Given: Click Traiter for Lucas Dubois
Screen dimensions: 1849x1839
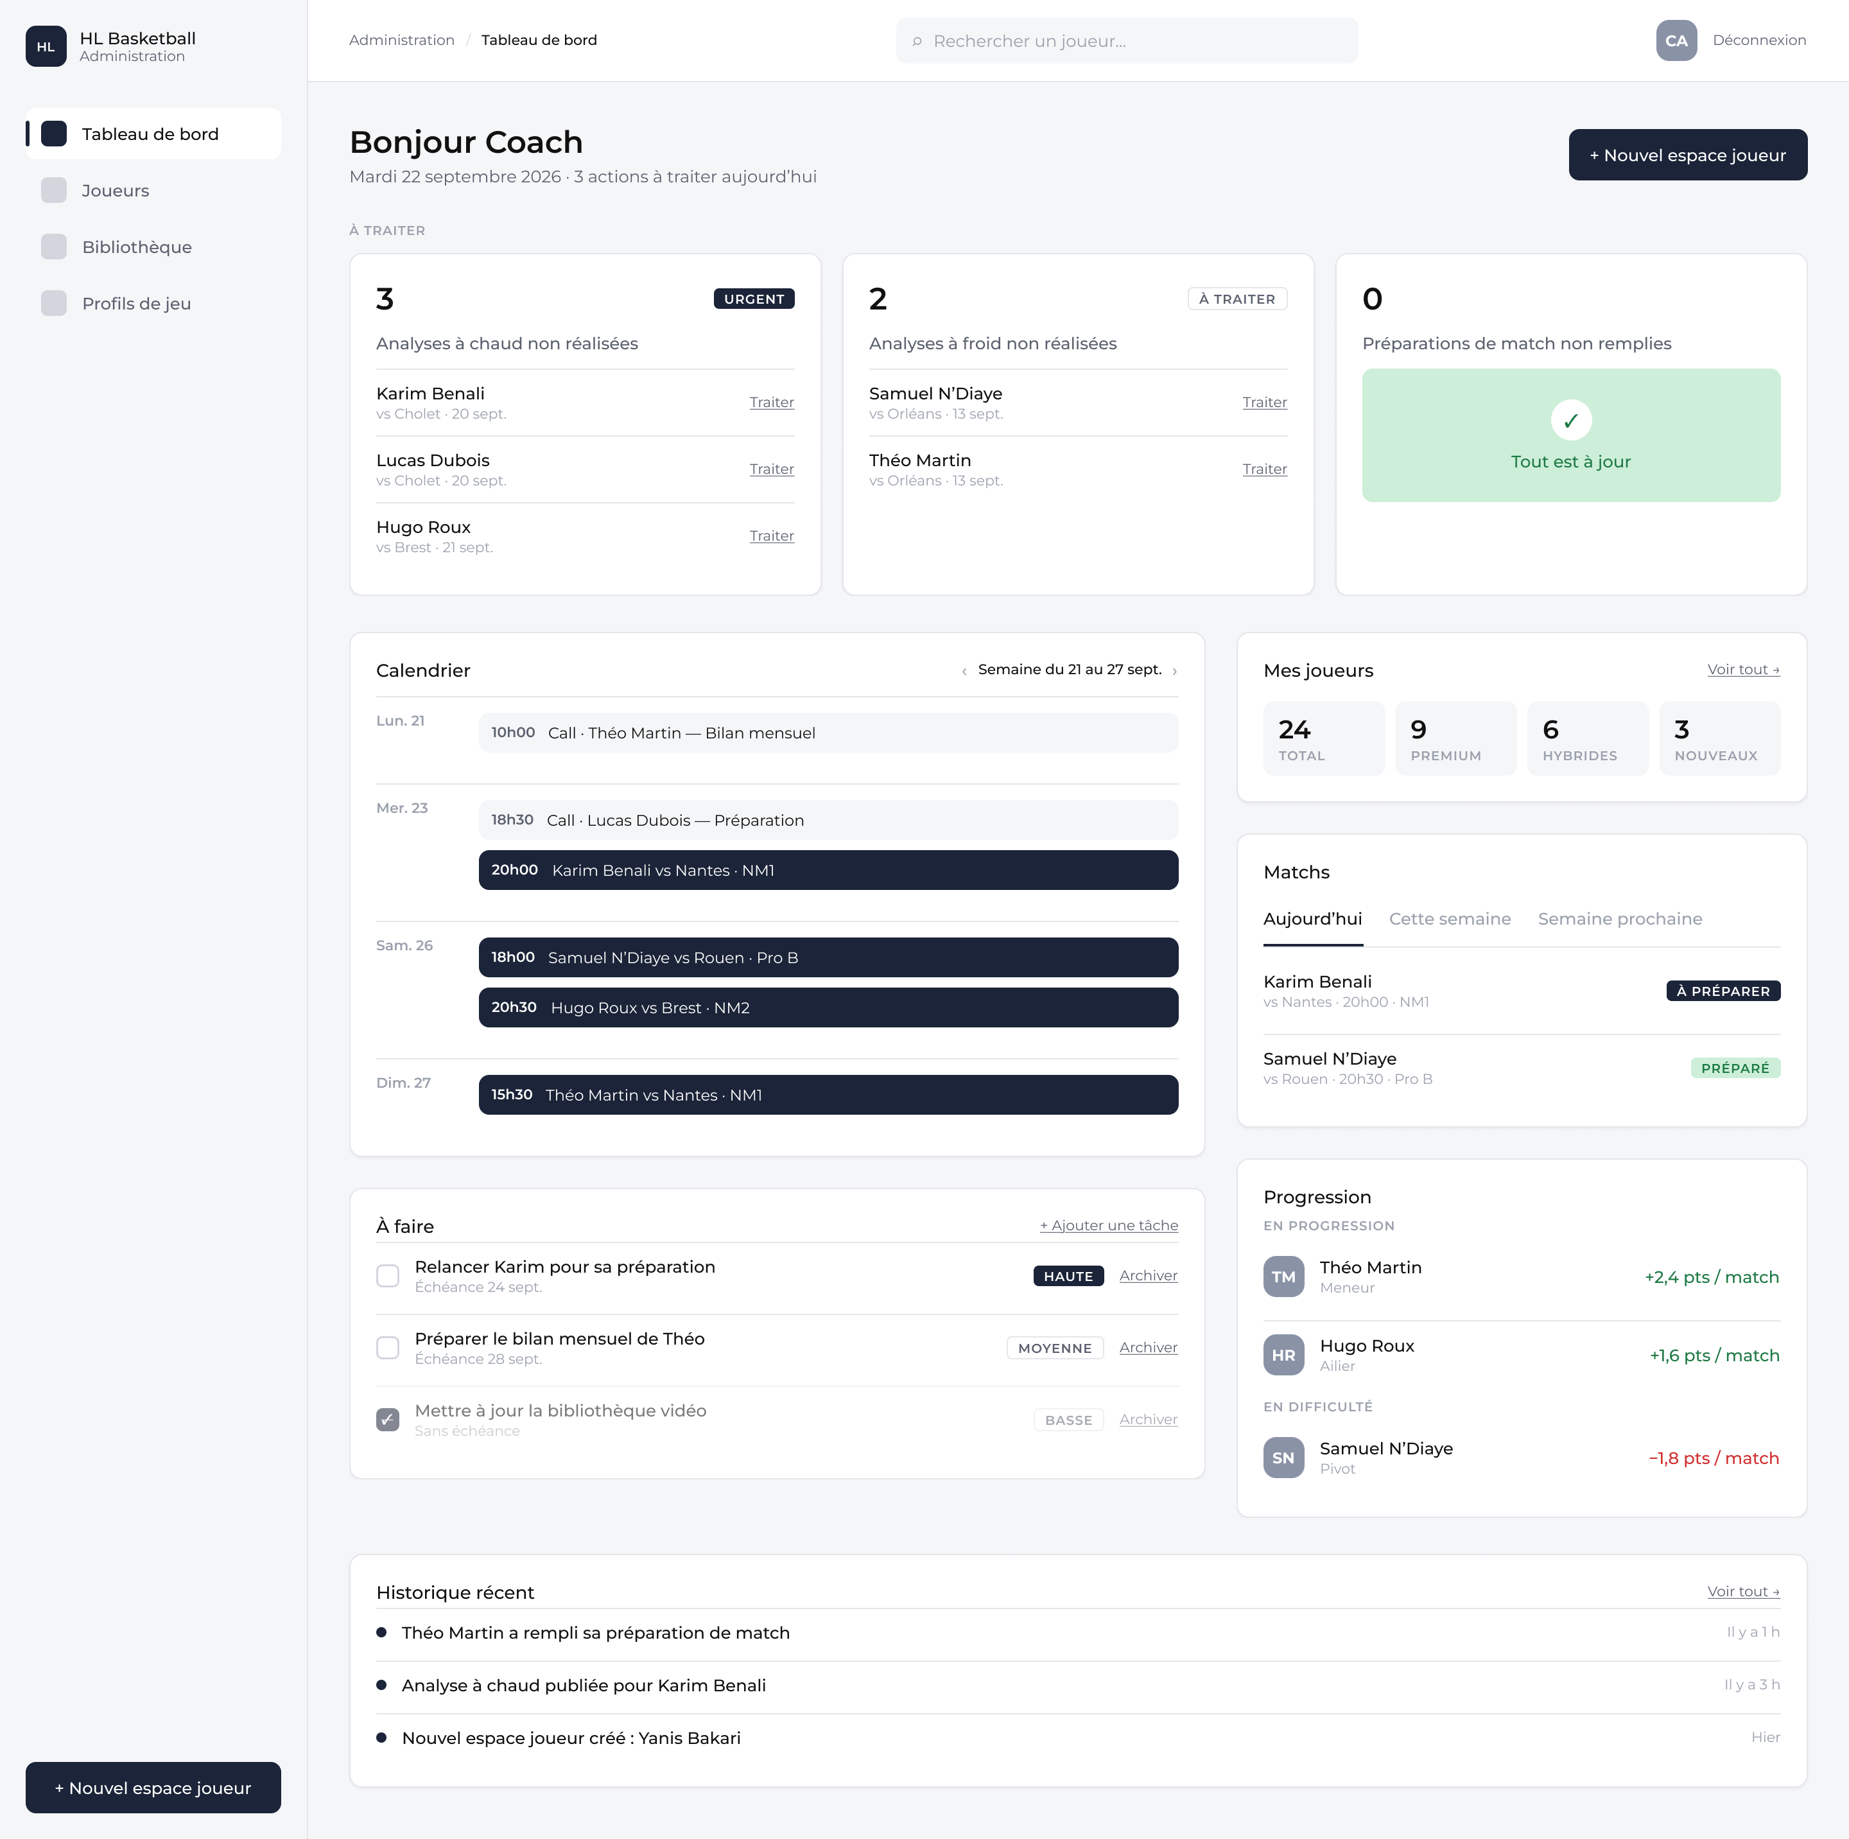Looking at the screenshot, I should [x=771, y=469].
